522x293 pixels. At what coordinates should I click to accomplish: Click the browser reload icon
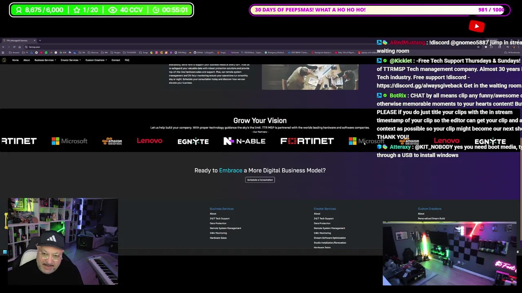point(14,47)
